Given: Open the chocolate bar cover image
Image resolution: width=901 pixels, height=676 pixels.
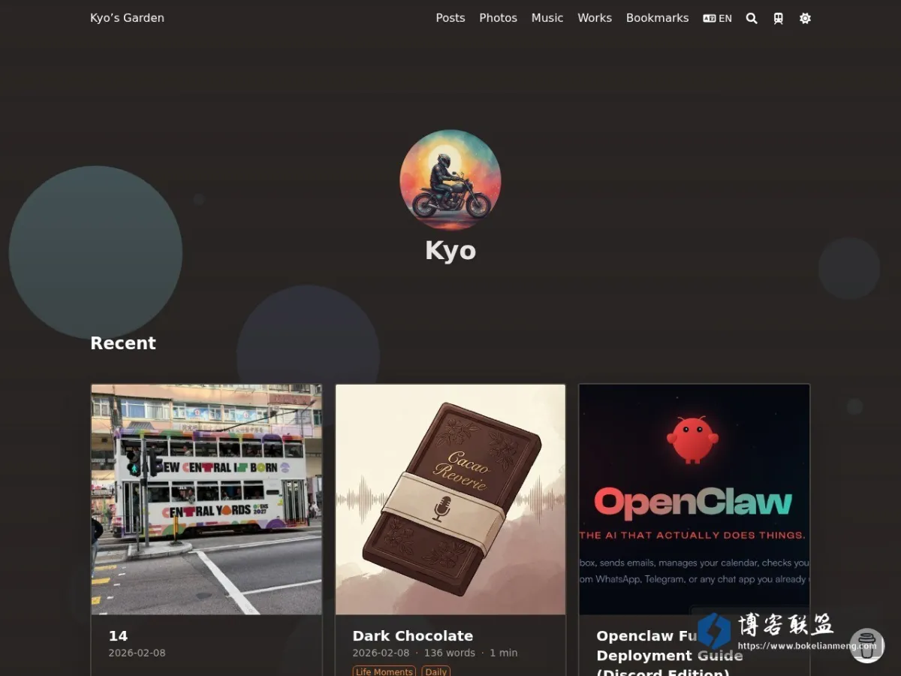Looking at the screenshot, I should 450,499.
